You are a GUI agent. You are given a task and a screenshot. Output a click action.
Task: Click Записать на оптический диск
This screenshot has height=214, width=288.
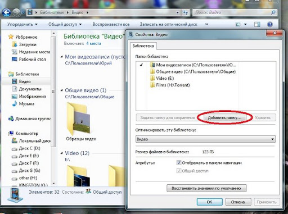pyautogui.click(x=168, y=24)
